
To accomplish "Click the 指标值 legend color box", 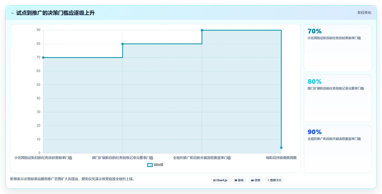I will [150, 165].
